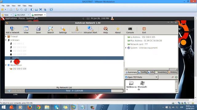Click the user icon beside the clock
Screen dimensions: 197x110
pyautogui.click(x=112, y=18)
